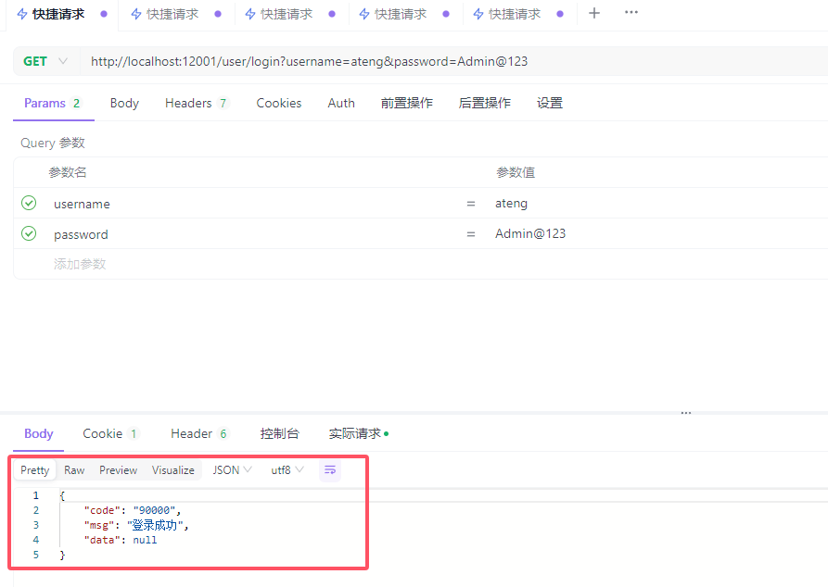
Task: Click the request URL address field
Action: click(371, 61)
